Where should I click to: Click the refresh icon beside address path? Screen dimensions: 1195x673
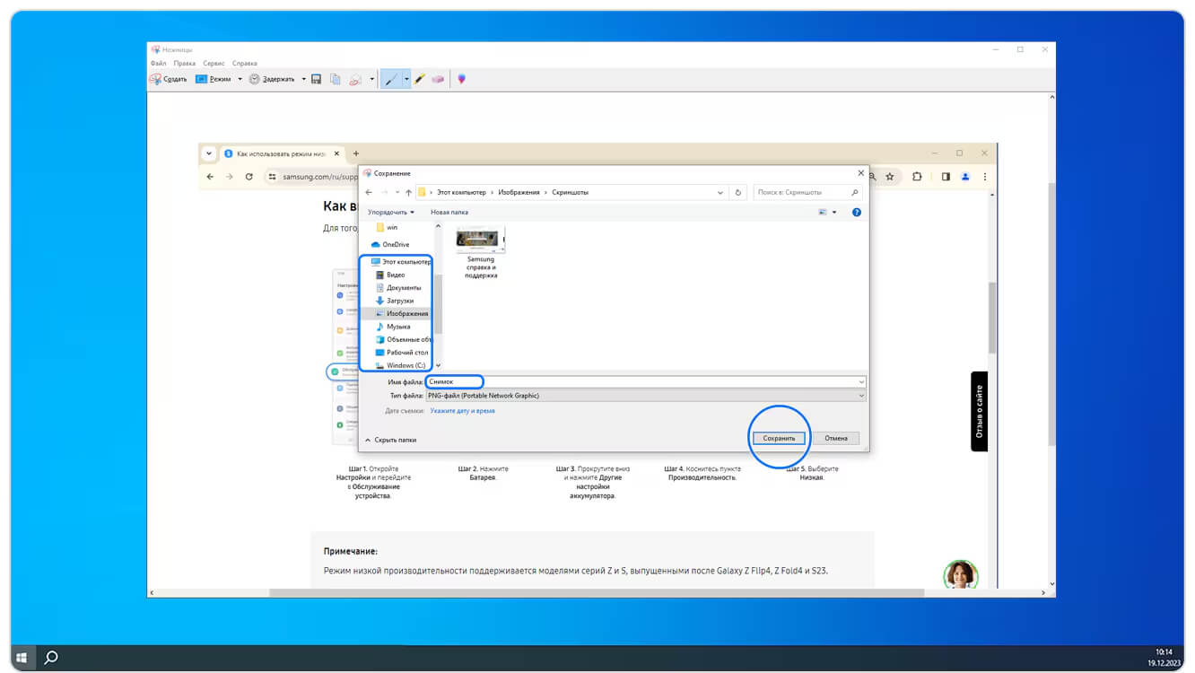point(738,192)
